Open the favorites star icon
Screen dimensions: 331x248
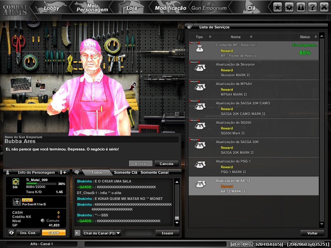(x=277, y=7)
